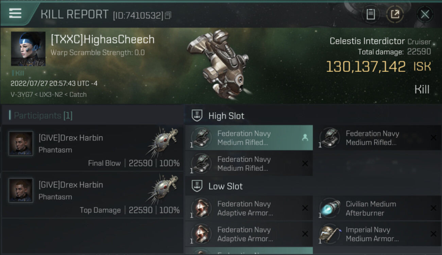Select Drex Harbin's Final Blow portrait
Screen dimensions: 442x255
pos(21,143)
